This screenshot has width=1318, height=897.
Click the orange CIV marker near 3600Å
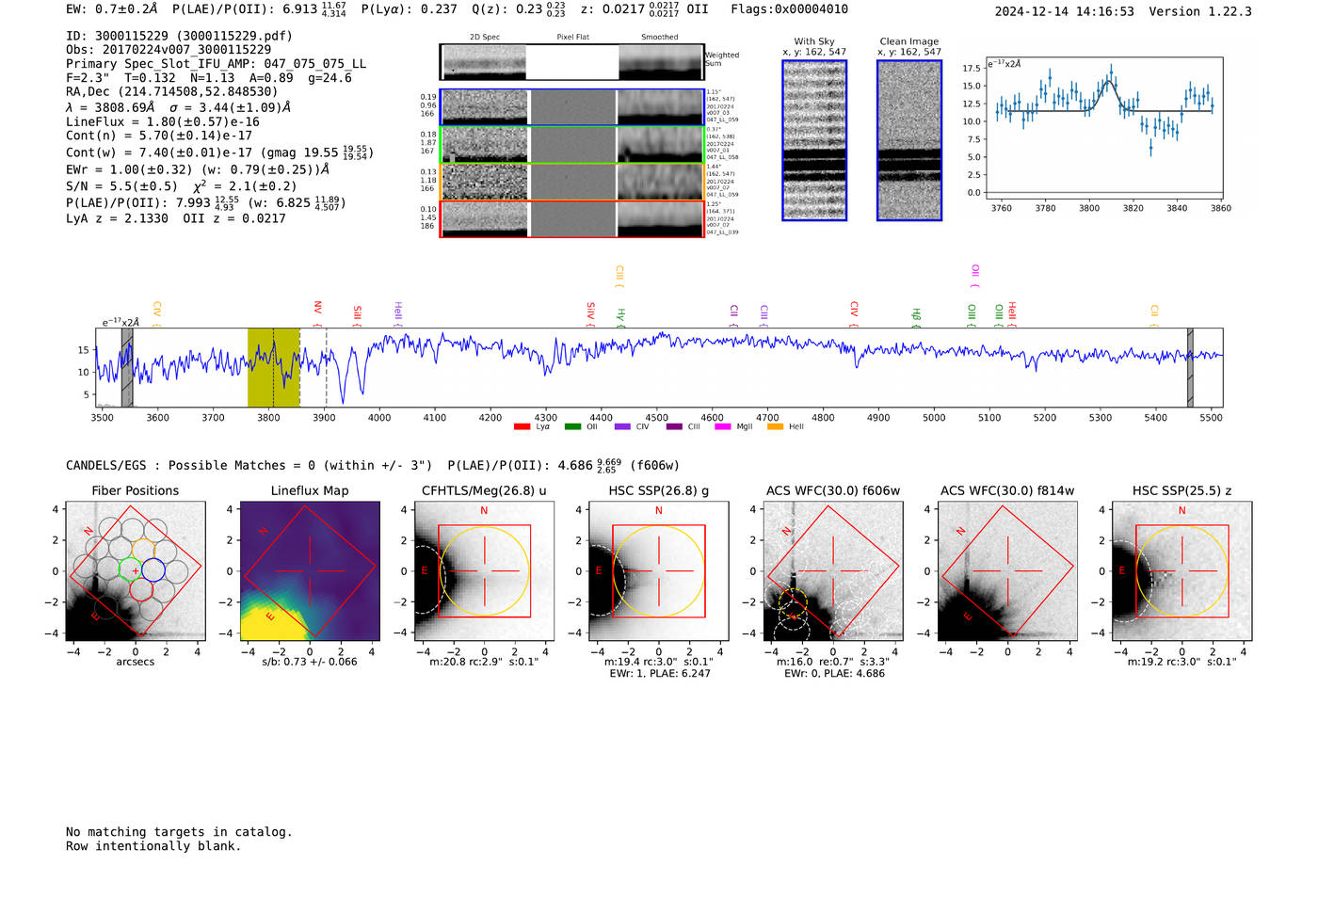pos(157,314)
